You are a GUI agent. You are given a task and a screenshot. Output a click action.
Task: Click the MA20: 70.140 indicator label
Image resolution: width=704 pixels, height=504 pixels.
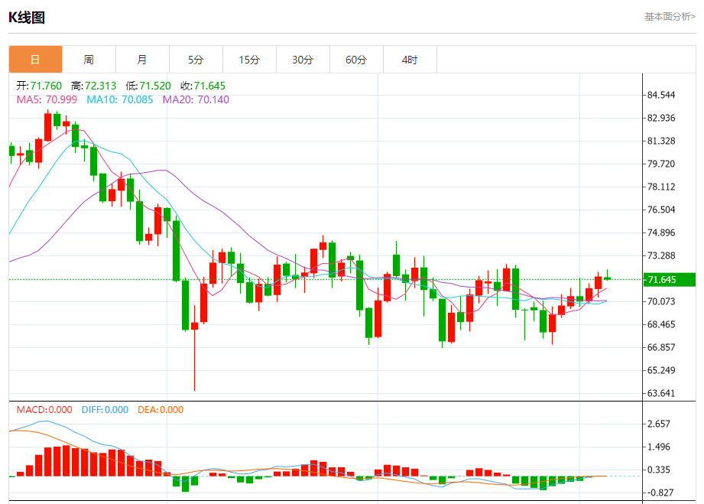coord(196,99)
